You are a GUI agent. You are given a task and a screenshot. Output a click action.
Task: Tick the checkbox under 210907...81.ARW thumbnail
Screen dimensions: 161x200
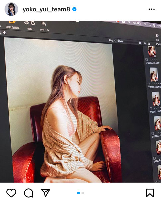click(146, 59)
